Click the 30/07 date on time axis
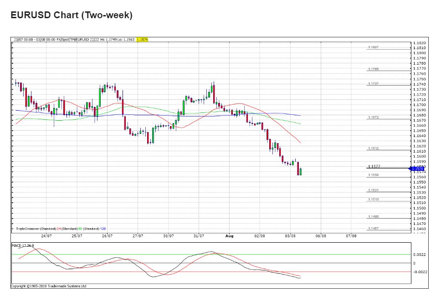The width and height of the screenshot is (441, 301). (168, 236)
